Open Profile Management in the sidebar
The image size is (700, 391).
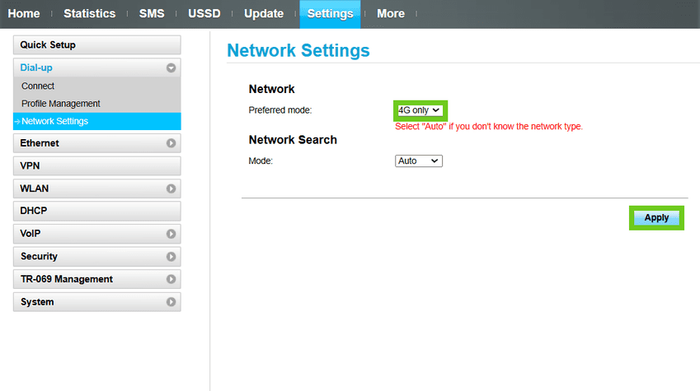point(61,104)
